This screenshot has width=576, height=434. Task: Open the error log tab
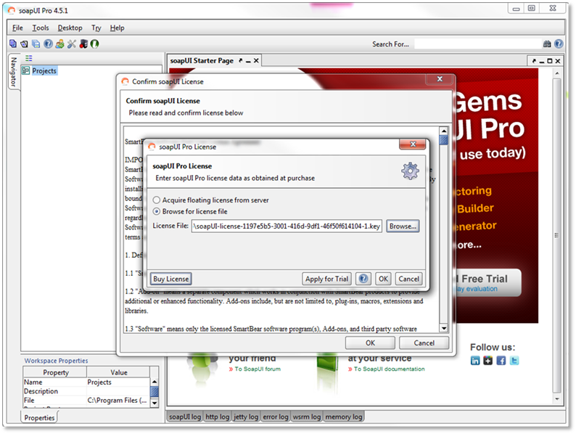275,417
